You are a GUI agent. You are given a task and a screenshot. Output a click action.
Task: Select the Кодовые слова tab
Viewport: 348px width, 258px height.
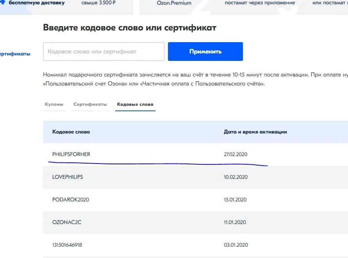pyautogui.click(x=135, y=104)
